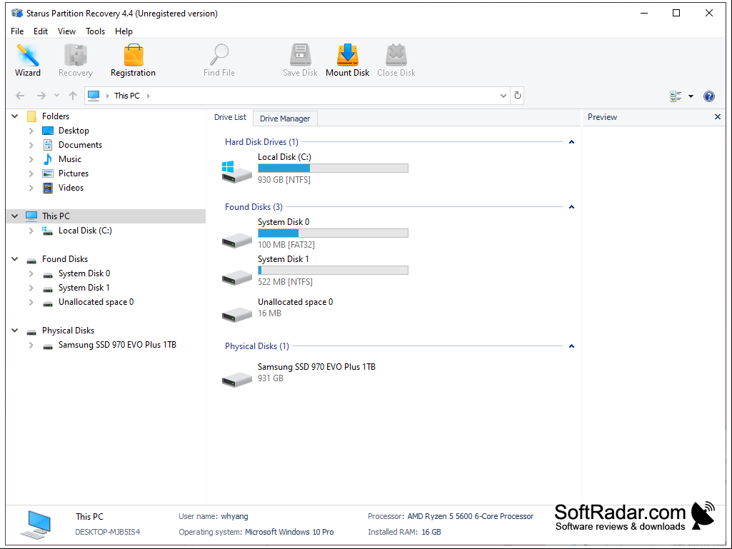The height and width of the screenshot is (549, 732).
Task: Open Find File search
Action: click(219, 60)
